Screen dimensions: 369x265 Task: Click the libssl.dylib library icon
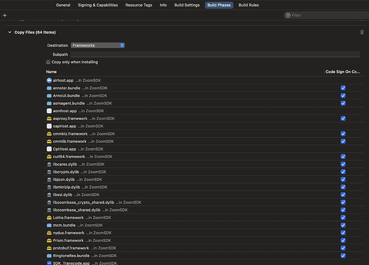point(49,194)
